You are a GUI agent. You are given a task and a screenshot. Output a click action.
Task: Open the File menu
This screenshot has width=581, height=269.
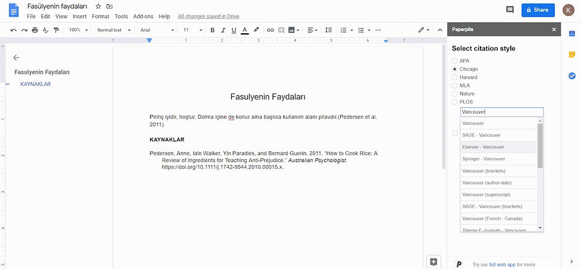tap(31, 16)
